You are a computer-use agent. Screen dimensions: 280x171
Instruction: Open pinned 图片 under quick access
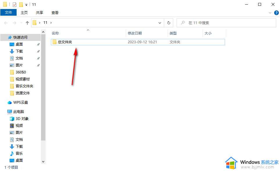(x=19, y=65)
